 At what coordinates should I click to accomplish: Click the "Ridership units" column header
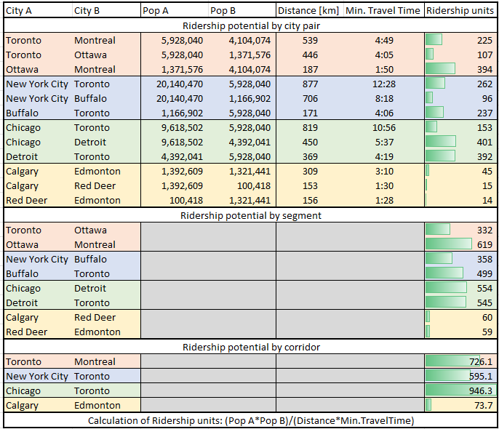(460, 11)
